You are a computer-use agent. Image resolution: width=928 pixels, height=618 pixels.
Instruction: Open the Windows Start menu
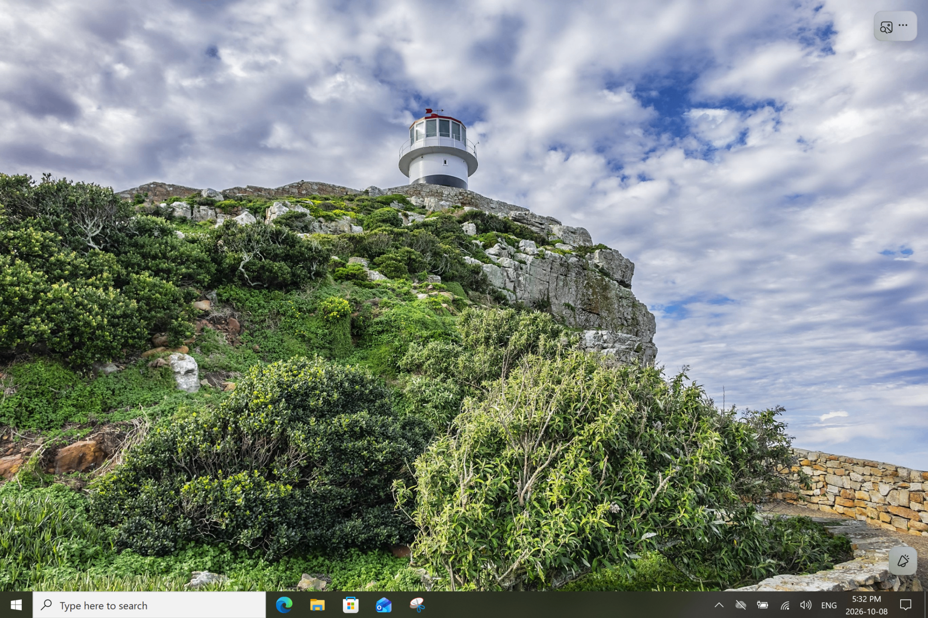[16, 605]
